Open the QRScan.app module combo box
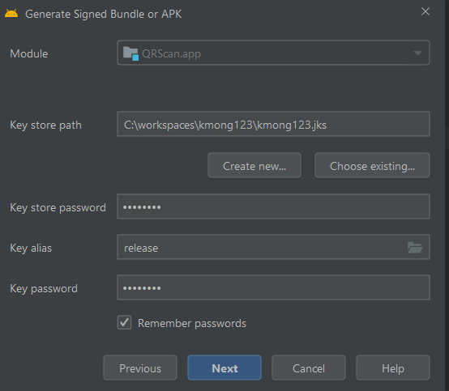The width and height of the screenshot is (449, 391). (273, 53)
